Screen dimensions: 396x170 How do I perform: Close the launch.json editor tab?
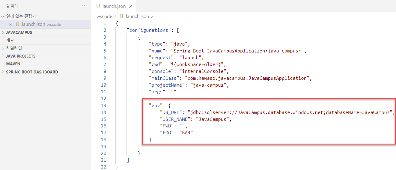click(131, 6)
